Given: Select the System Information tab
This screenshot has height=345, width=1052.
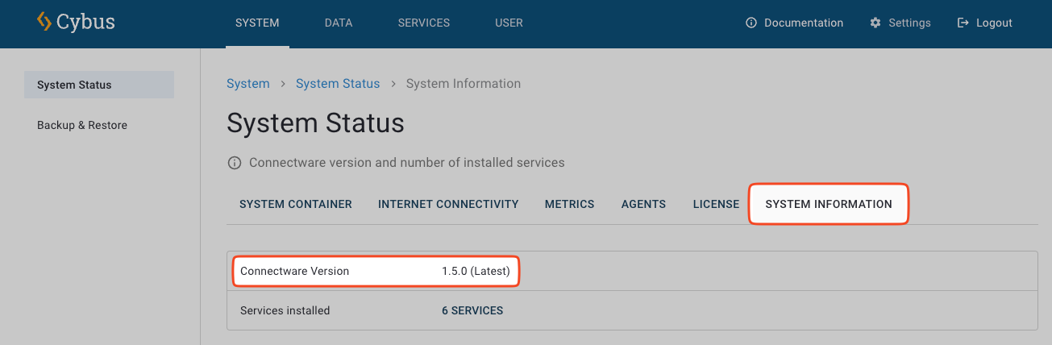Looking at the screenshot, I should point(829,205).
